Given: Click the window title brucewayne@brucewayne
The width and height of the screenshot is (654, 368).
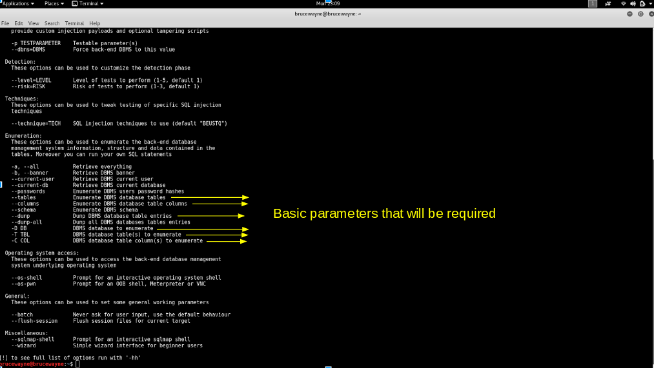Looking at the screenshot, I should [x=328, y=14].
